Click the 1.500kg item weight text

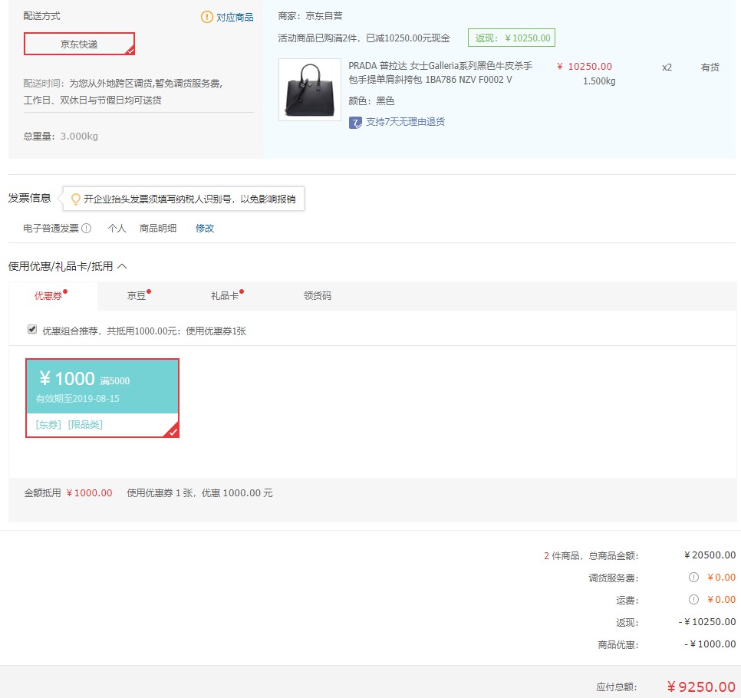[x=599, y=81]
